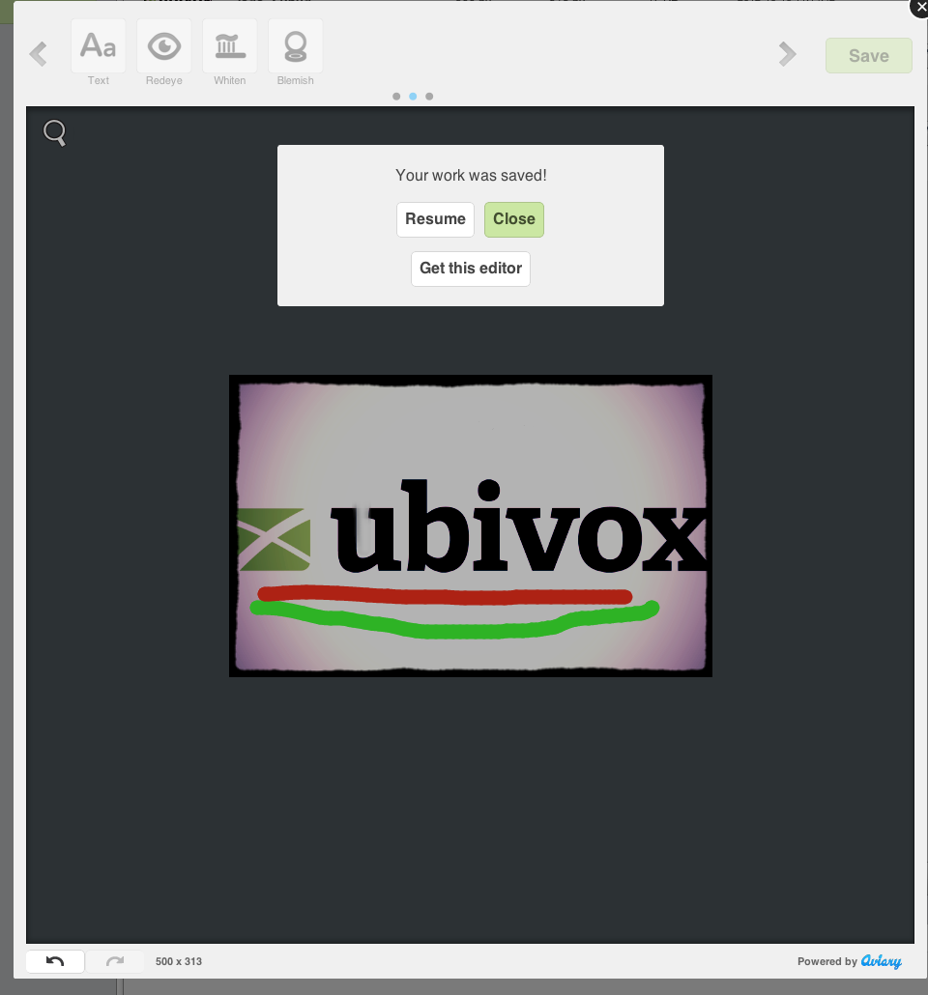Undo the last edit

click(55, 961)
